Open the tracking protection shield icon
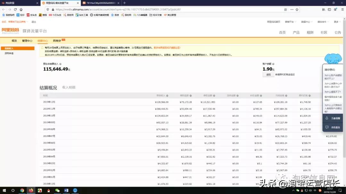The image size is (346, 194). pyautogui.click(x=48, y=10)
